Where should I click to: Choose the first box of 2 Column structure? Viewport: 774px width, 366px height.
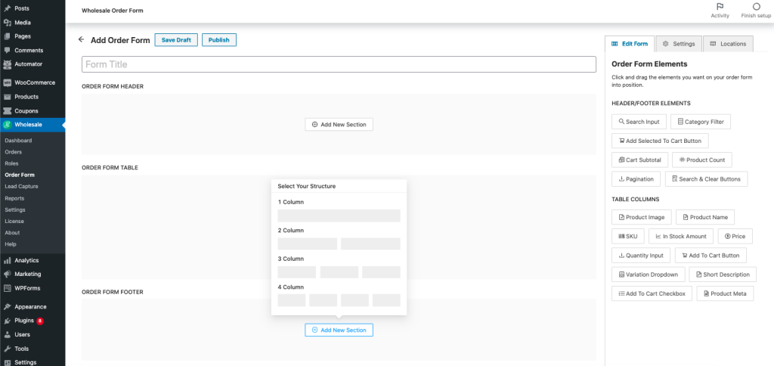pyautogui.click(x=308, y=243)
